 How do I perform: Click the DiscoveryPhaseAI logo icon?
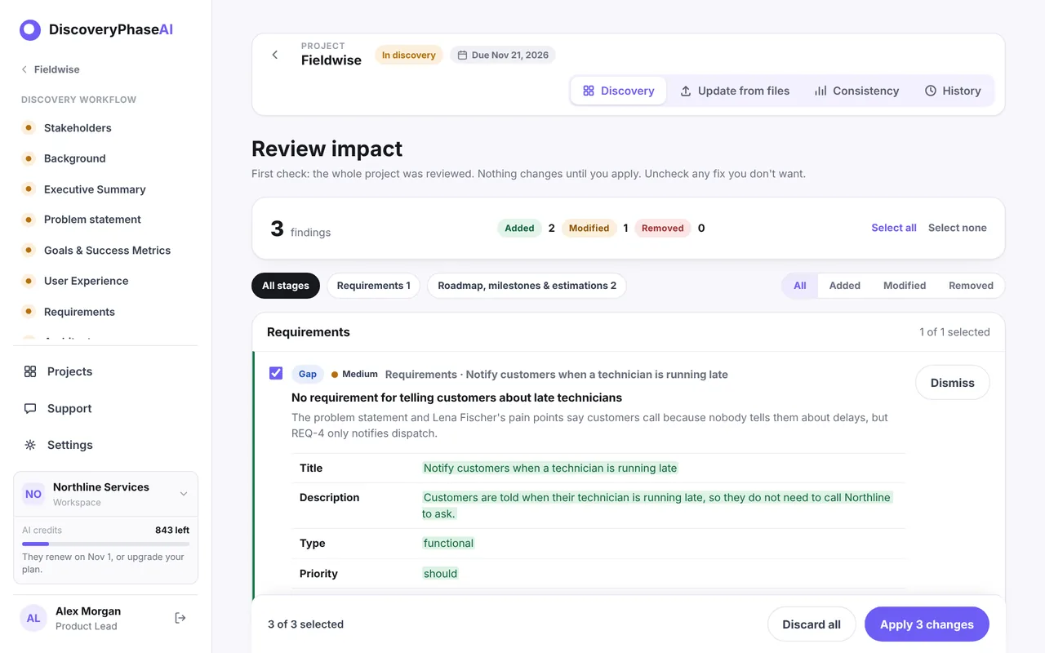(x=30, y=30)
